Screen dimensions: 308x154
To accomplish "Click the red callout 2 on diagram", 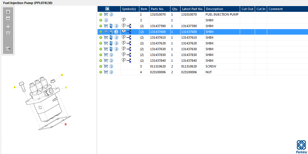I will [66, 124].
